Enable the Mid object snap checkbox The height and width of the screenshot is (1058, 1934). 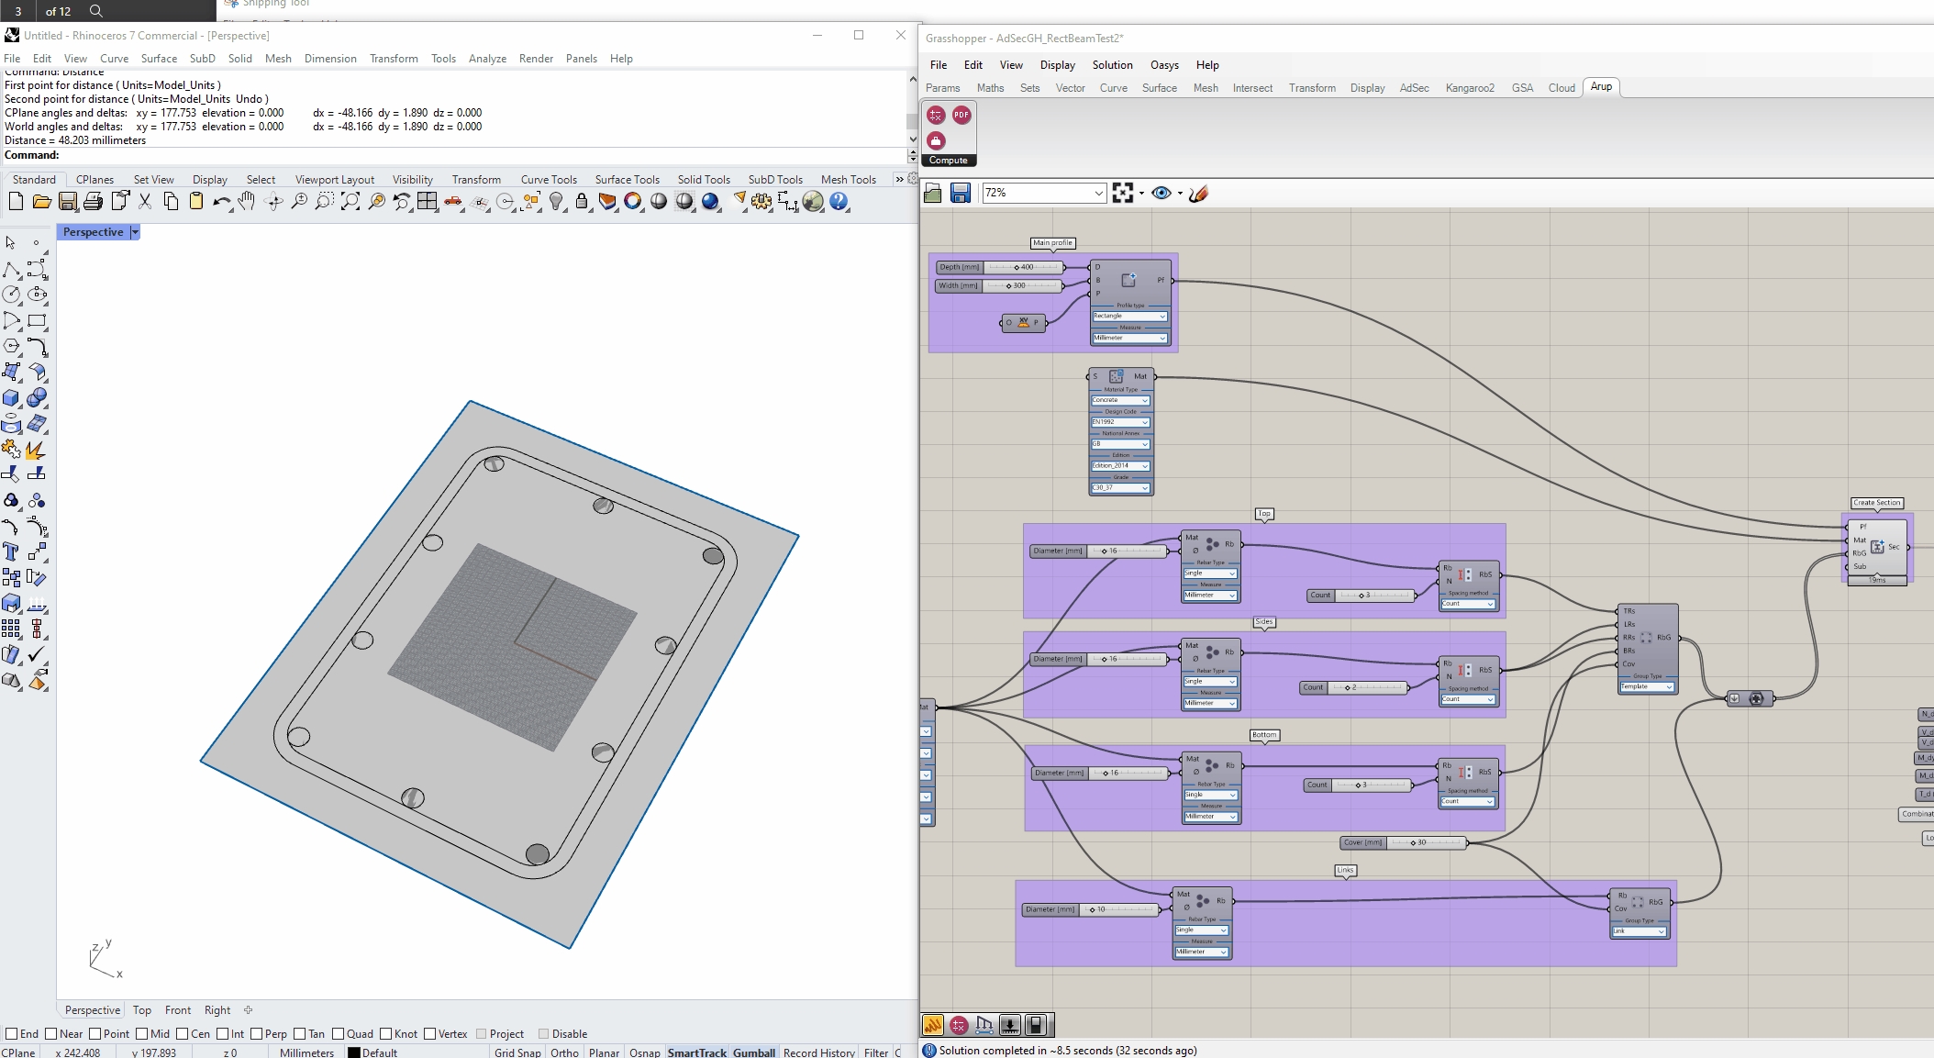(x=142, y=1034)
